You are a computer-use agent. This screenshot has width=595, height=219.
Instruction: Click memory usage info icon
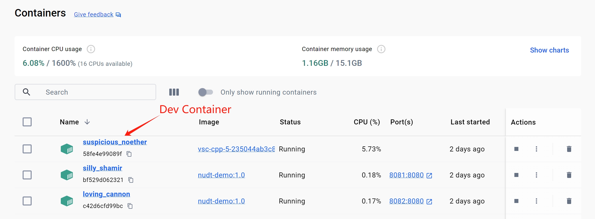pyautogui.click(x=381, y=49)
